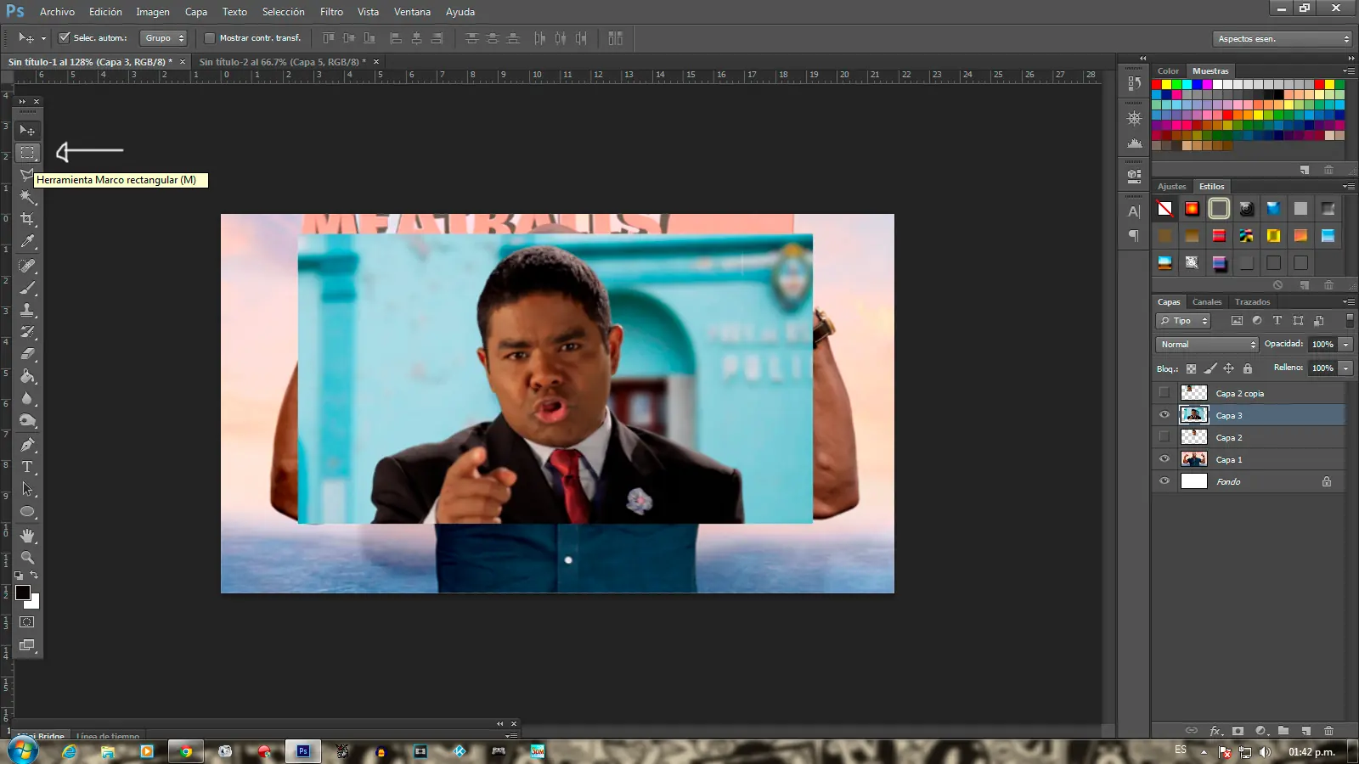Select the Clone Stamp tool
The image size is (1359, 764).
(27, 310)
